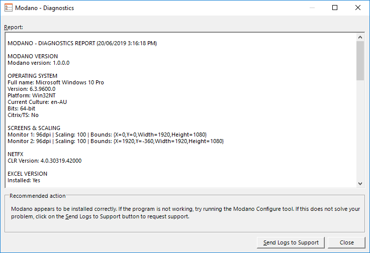The height and width of the screenshot is (253, 370).
Task: Click the Report label above the text box
Action: point(14,27)
